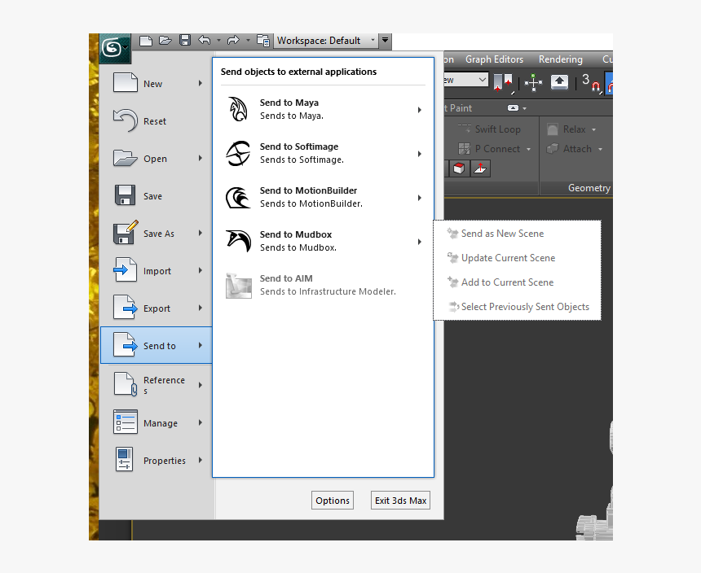
Task: Expand the Save As submenu arrow
Action: point(201,233)
